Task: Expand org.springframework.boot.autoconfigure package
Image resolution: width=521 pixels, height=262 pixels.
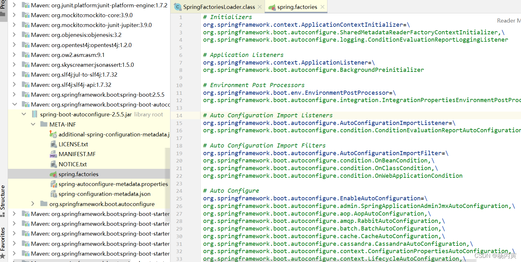Action: click(x=33, y=204)
